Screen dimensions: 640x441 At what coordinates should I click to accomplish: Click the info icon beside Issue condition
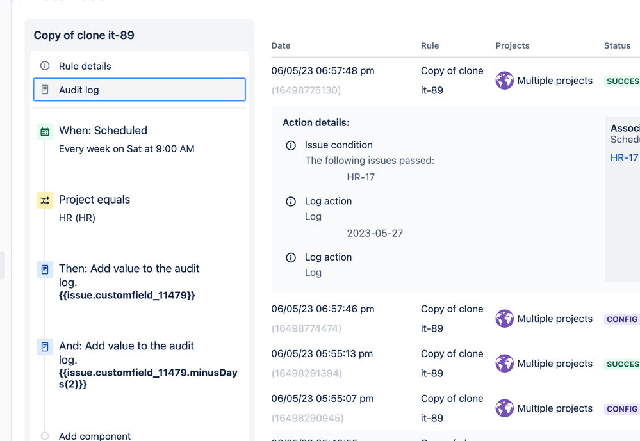click(291, 145)
